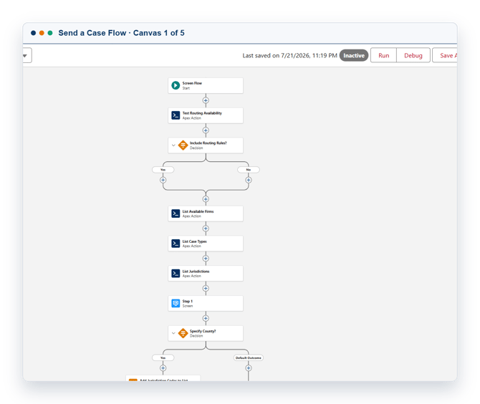Click the List Jurisdictions node label
This screenshot has width=480, height=404.
click(x=196, y=271)
